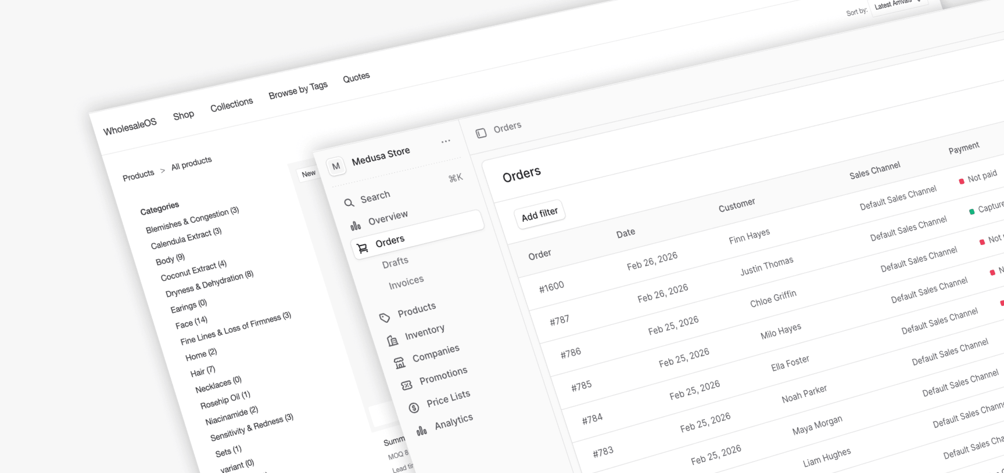Open Analytics in sidebar
This screenshot has width=1004, height=473.
(454, 421)
